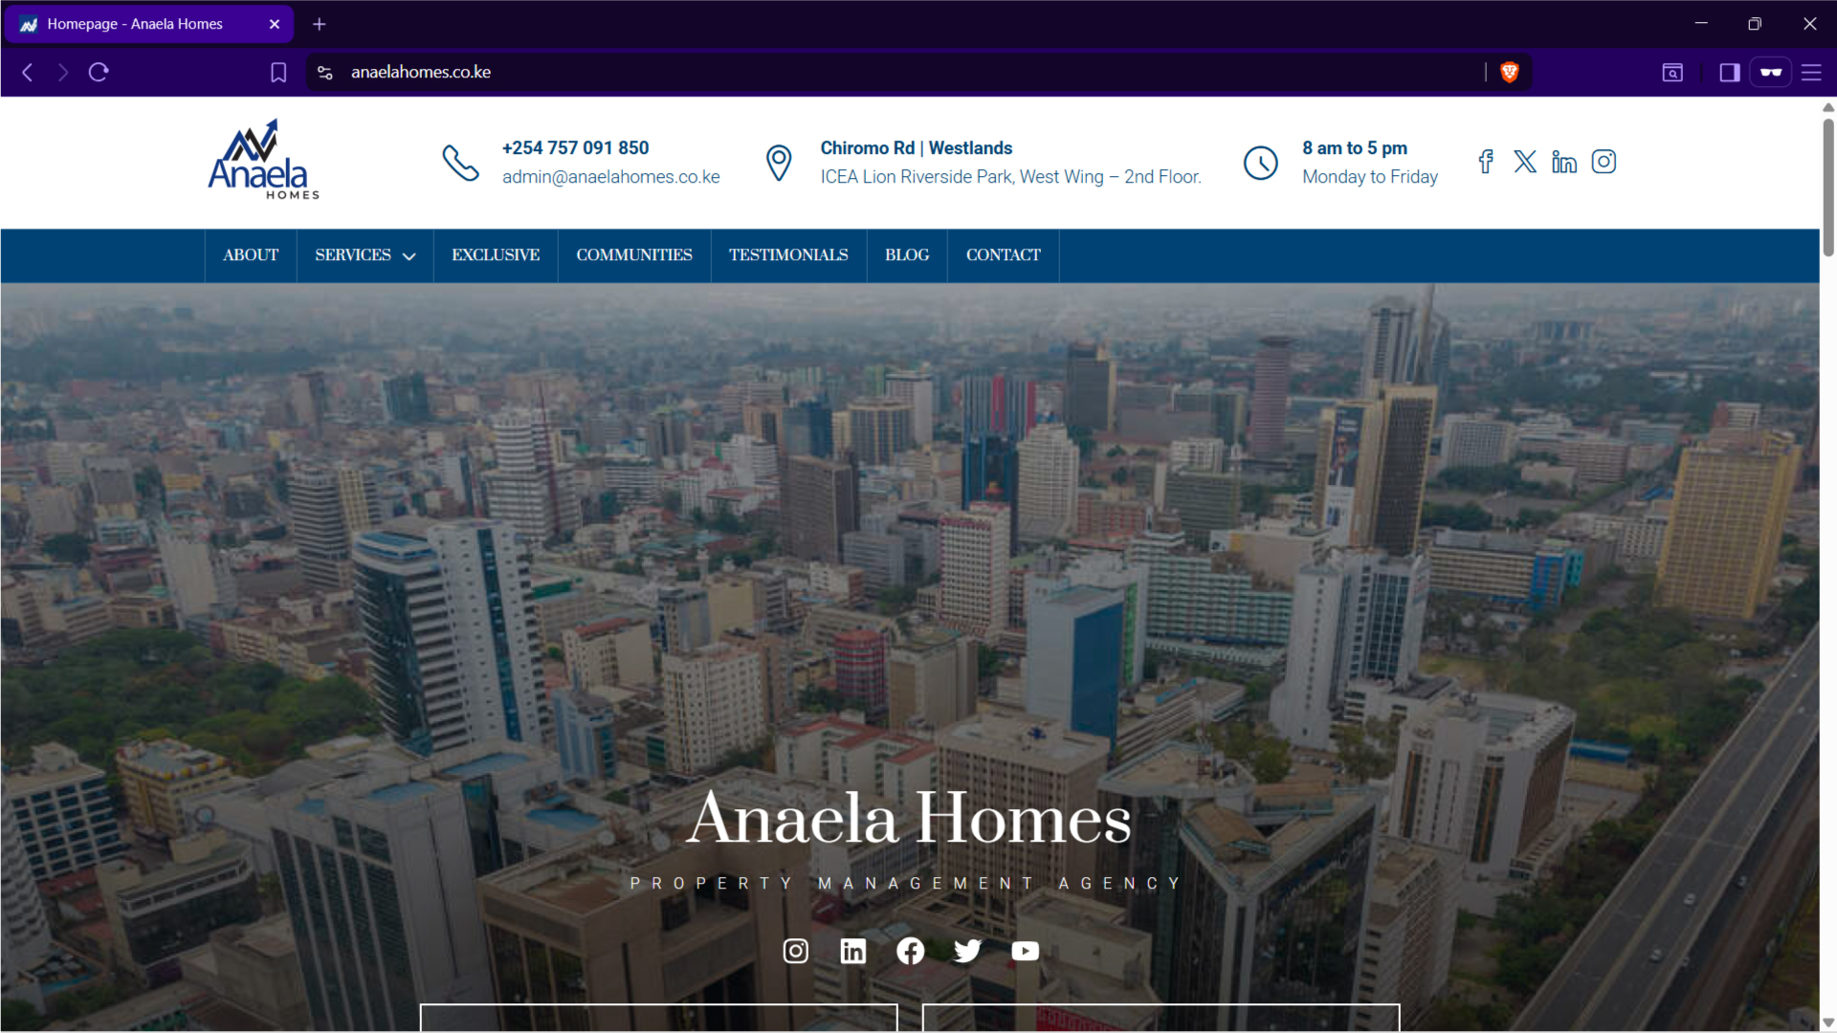Toggle the browser sidebar panel
Screen dimensions: 1837x1033
1729,73
